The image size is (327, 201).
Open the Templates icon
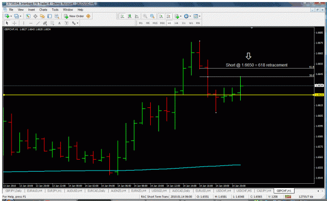tap(196, 16)
